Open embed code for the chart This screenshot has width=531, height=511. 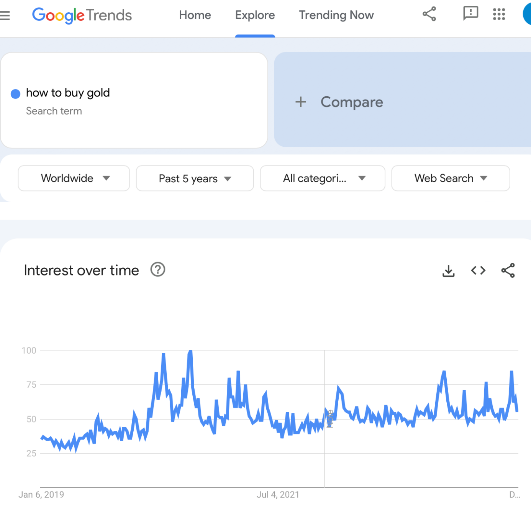pyautogui.click(x=478, y=271)
